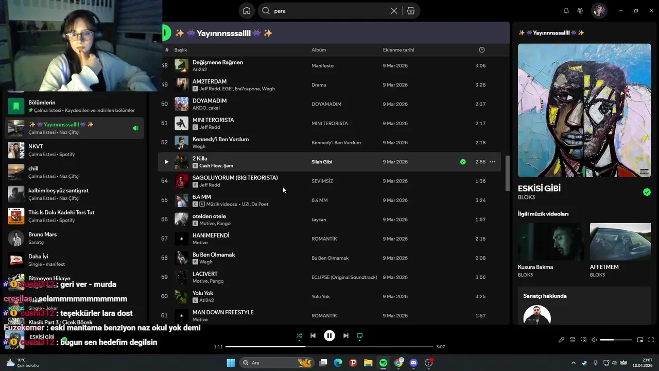This screenshot has width=659, height=371.
Task: Open the notifications bell
Action: pyautogui.click(x=566, y=11)
